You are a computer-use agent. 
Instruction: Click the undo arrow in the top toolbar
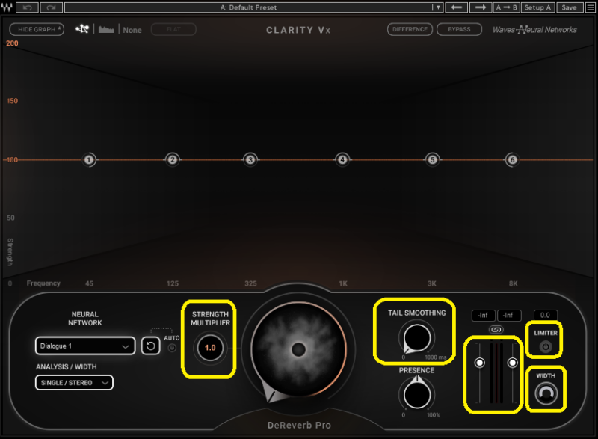coord(28,7)
